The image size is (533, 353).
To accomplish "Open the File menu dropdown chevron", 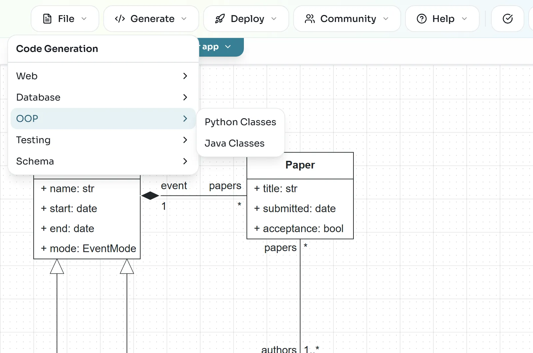I will (84, 19).
